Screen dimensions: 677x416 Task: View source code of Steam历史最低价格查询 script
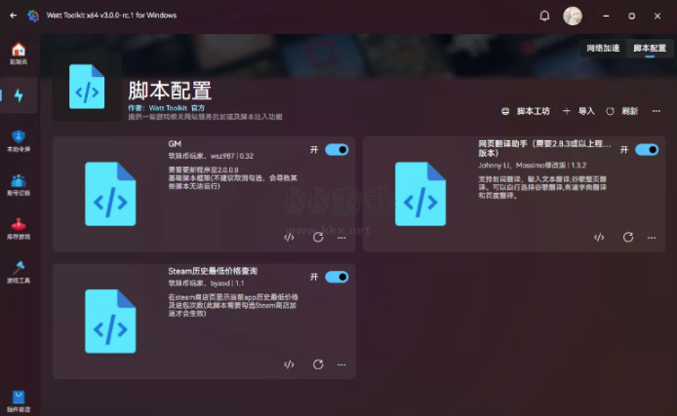pos(289,364)
